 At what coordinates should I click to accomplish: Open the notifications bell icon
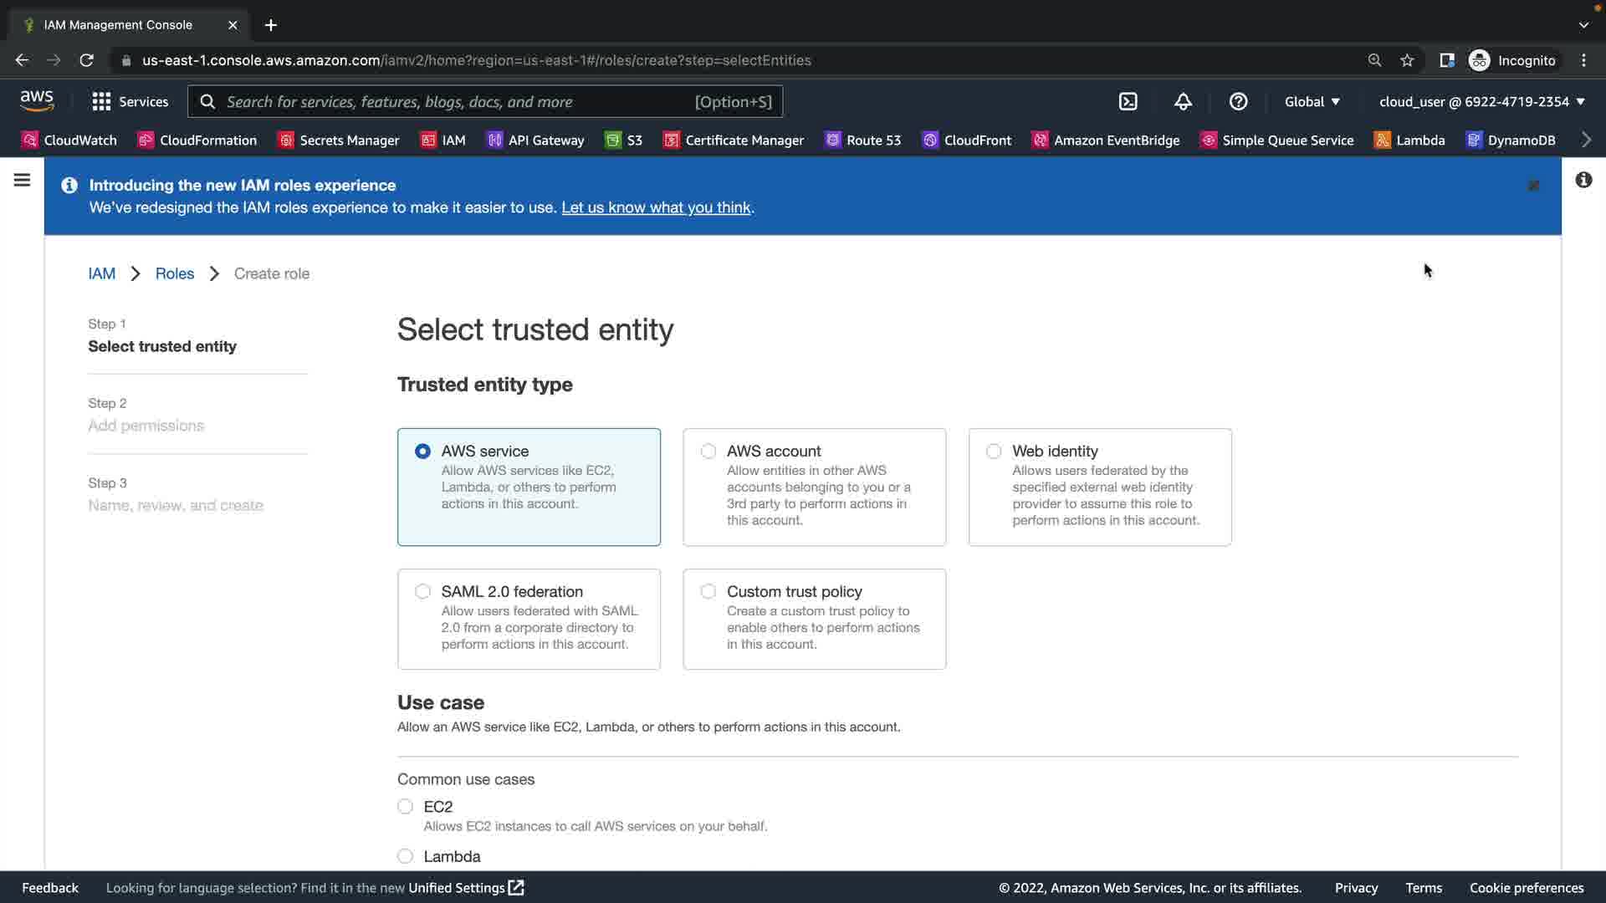click(1183, 102)
